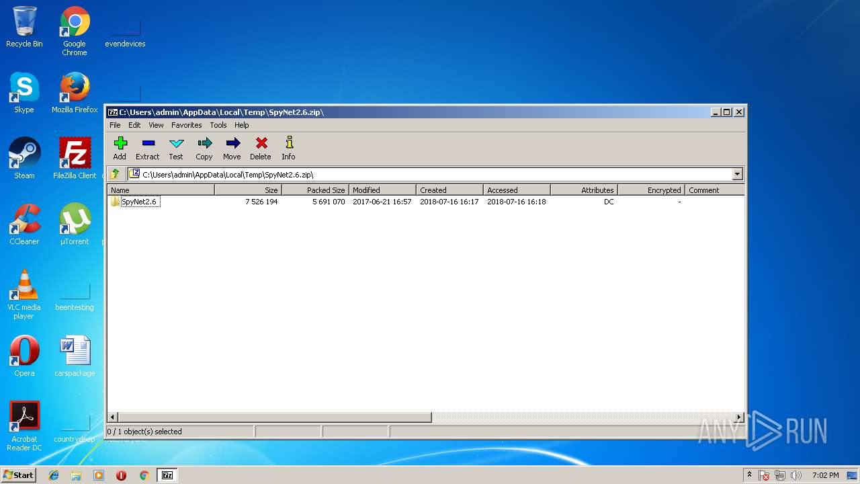
Task: Sort by the Encrypted column
Action: pos(651,190)
